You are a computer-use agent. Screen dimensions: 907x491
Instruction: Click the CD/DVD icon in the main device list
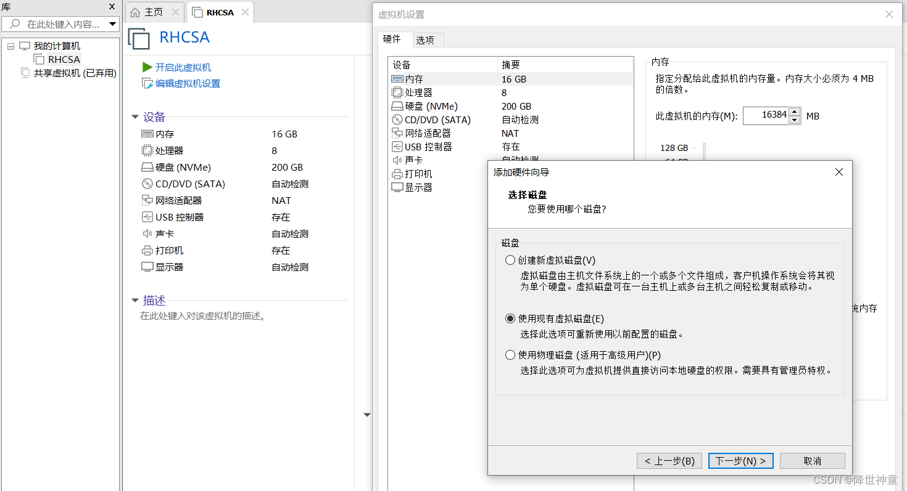pyautogui.click(x=147, y=184)
